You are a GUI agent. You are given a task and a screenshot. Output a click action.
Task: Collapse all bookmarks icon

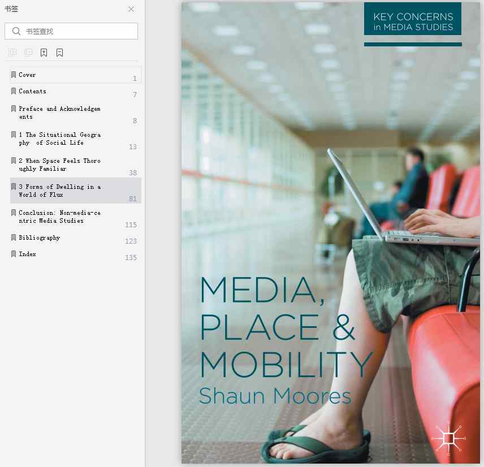pos(28,52)
